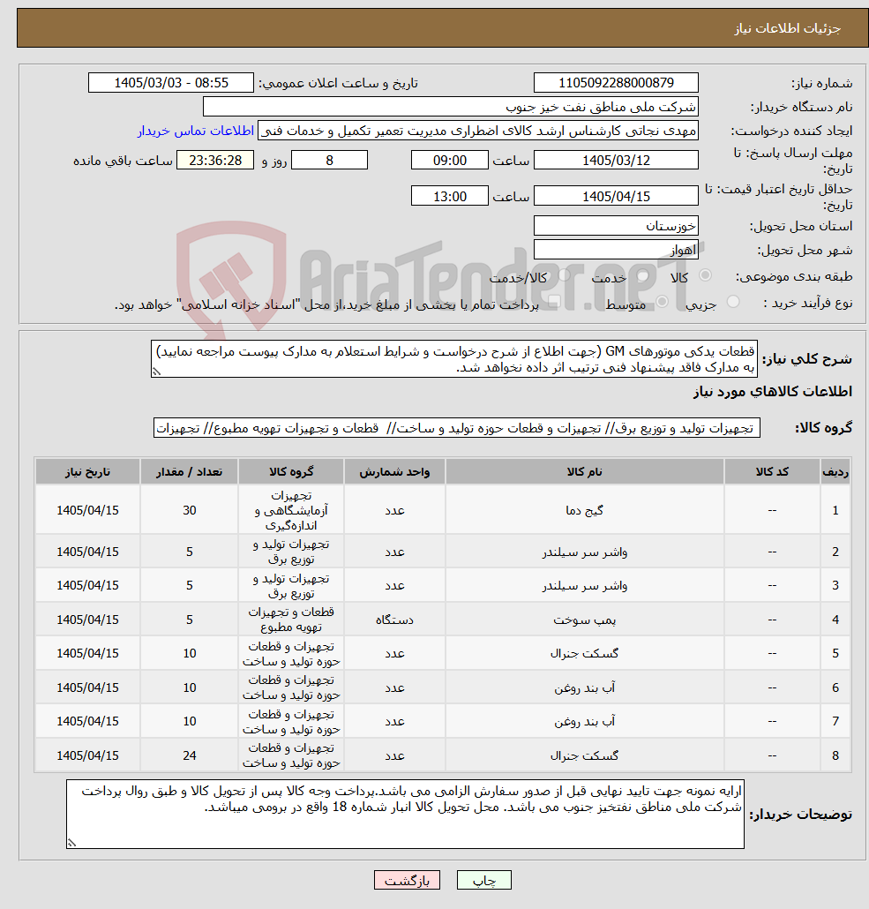This screenshot has height=909, width=869.
Task: Click the response deadline time 09:00
Action: pyautogui.click(x=450, y=160)
